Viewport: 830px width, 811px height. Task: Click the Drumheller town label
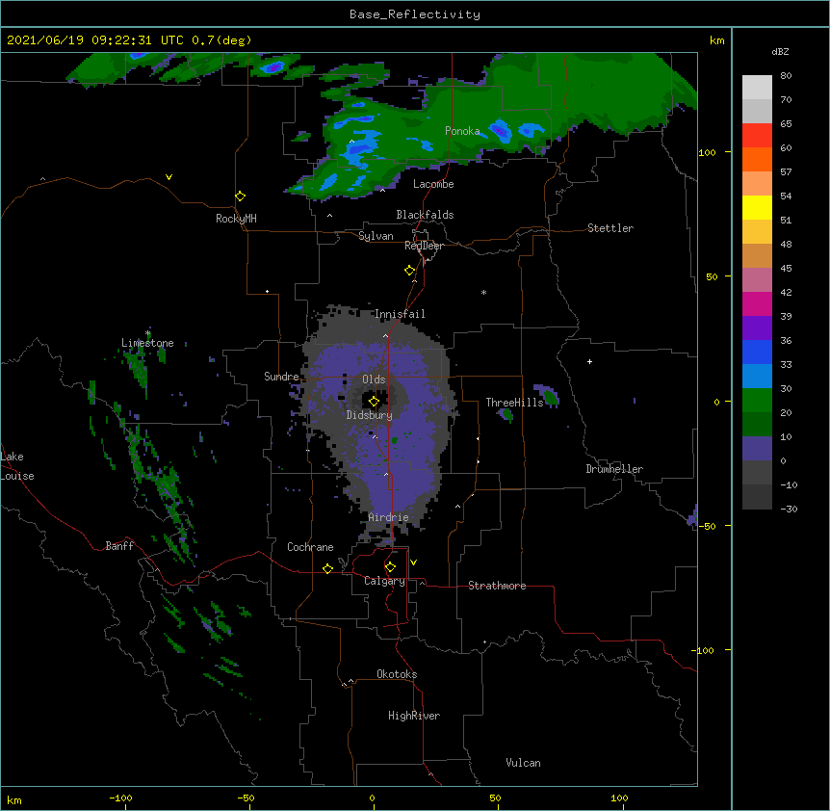click(x=614, y=469)
